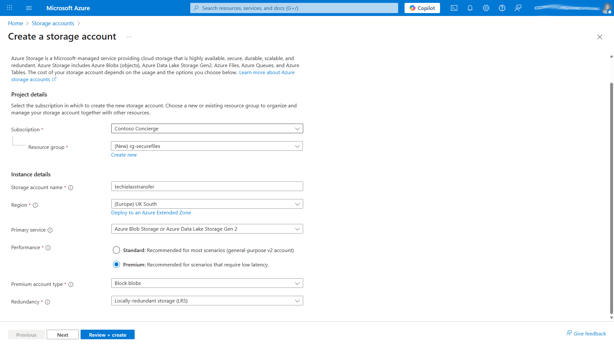Open the Feedback icon
The image size is (614, 345).
click(x=518, y=8)
